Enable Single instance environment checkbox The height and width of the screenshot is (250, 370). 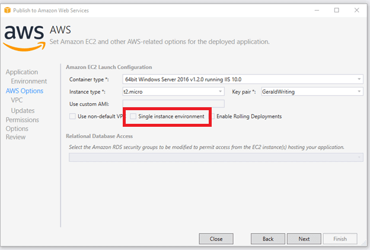[x=133, y=117]
